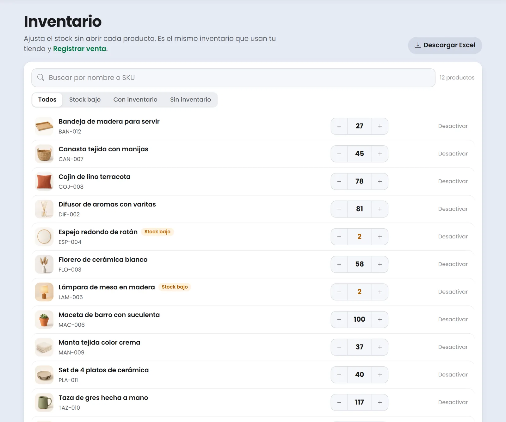Click plus on Lámpara de mesa en madera
506x422 pixels.
pos(380,292)
